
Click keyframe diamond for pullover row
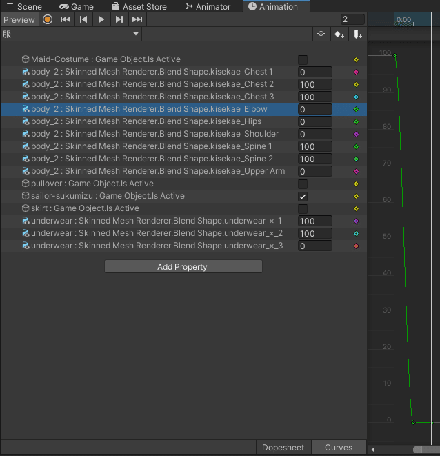(x=356, y=184)
